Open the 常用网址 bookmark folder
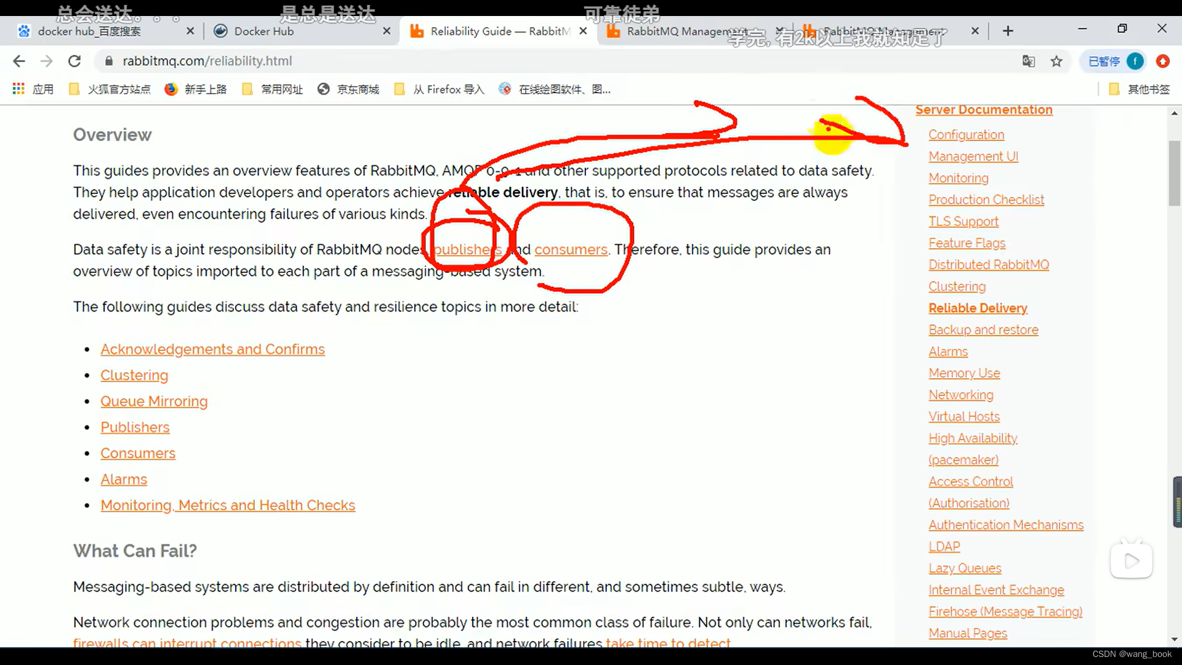1182x665 pixels. pos(273,89)
